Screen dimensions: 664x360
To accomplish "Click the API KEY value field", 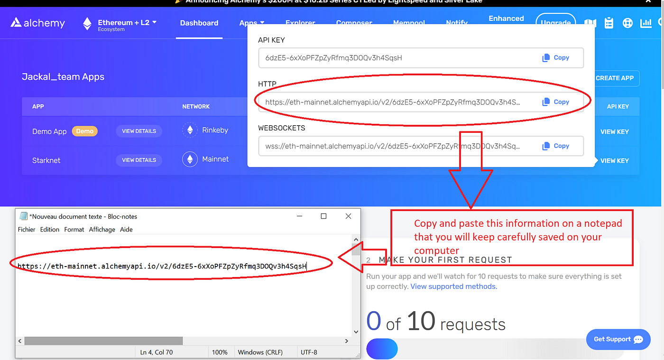I will pyautogui.click(x=421, y=58).
